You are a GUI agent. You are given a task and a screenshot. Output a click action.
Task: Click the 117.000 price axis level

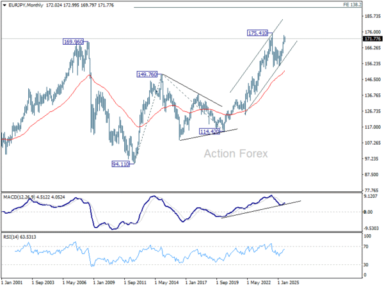click(372, 127)
